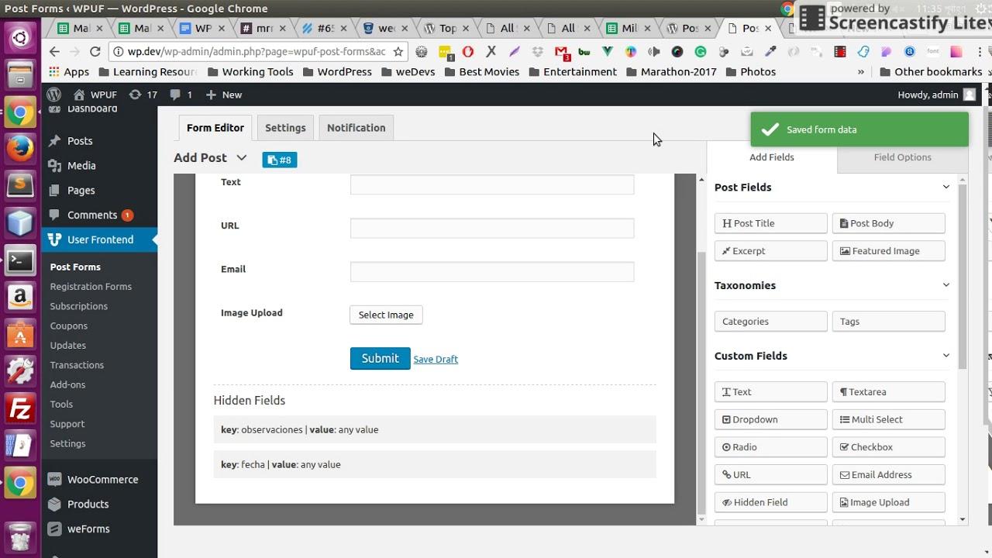992x558 pixels.
Task: Switch to the form Settings tab
Action: [285, 128]
